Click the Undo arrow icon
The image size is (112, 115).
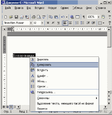pyautogui.click(x=63, y=17)
